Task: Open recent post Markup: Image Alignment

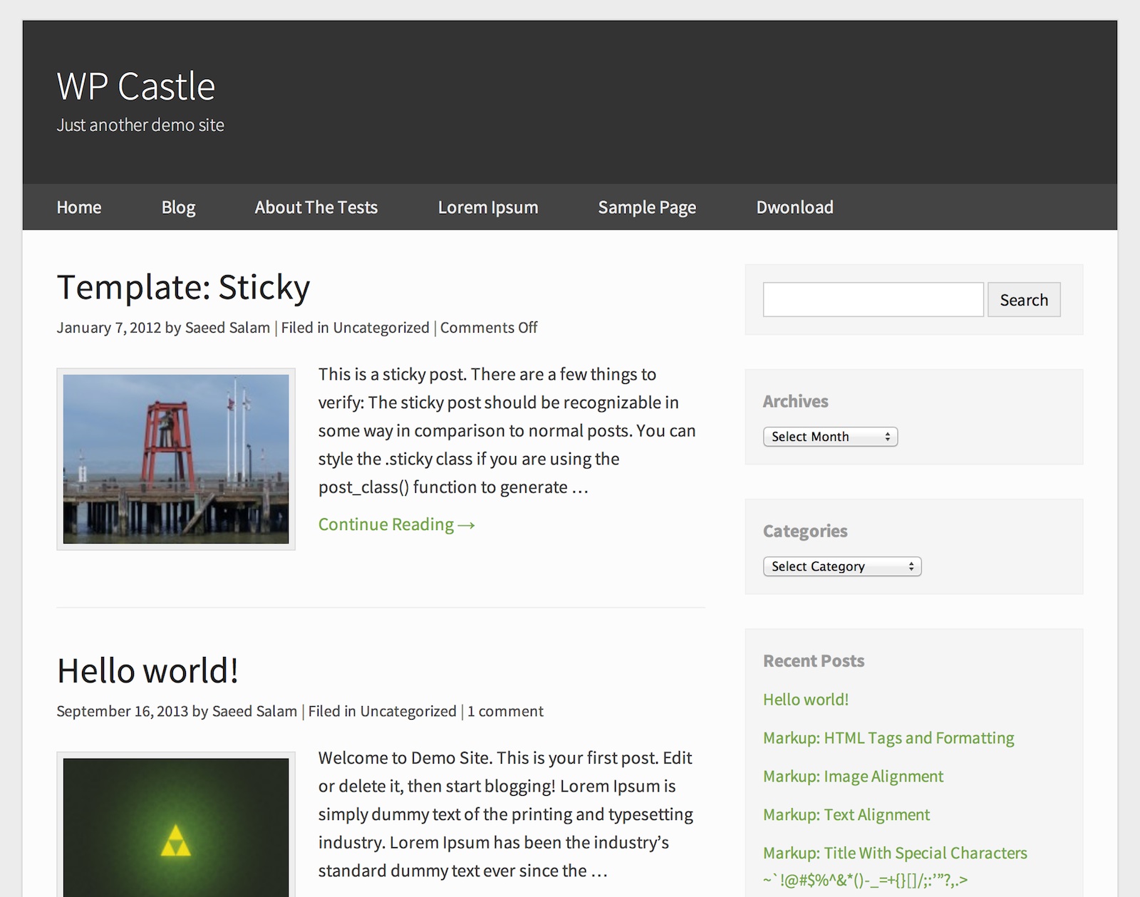Action: coord(853,777)
